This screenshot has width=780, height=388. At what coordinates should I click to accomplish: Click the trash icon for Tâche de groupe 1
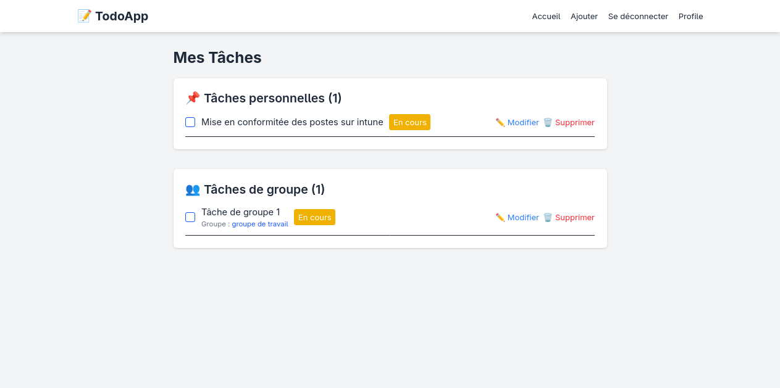[x=548, y=217]
